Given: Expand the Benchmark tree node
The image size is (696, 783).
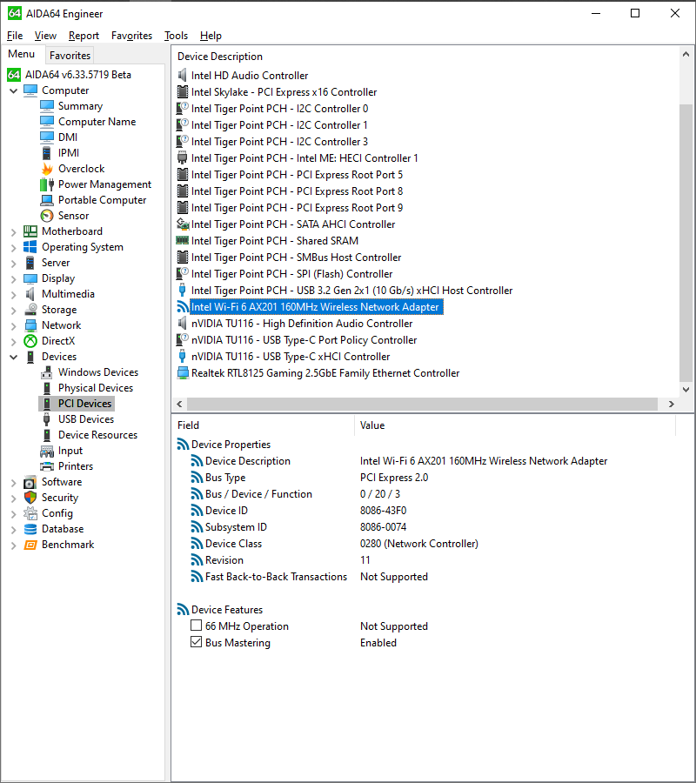Looking at the screenshot, I should coord(13,545).
